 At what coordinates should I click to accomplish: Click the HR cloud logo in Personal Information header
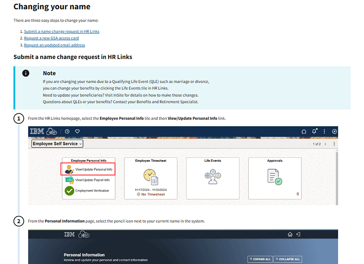pos(84,234)
